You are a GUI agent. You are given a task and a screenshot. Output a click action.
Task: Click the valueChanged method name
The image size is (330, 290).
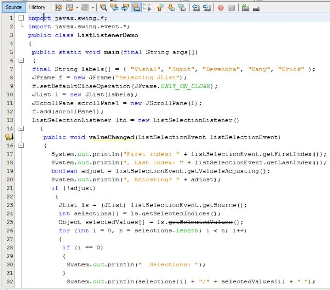[x=111, y=137]
